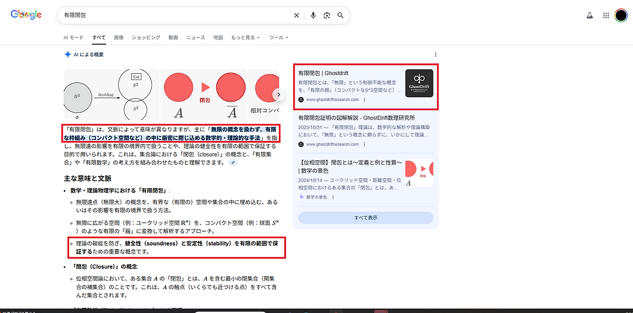
Task: Switch to 画像 tab
Action: coord(119,38)
